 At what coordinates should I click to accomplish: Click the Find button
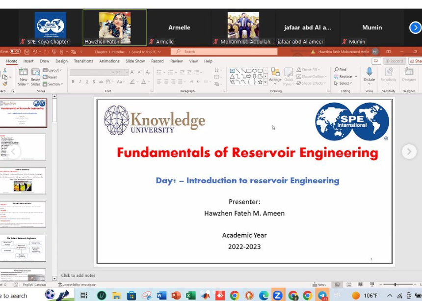coord(341,69)
